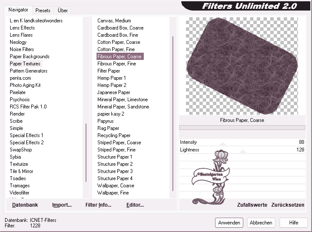Click Zurücksetzen to reset values
The image size is (312, 232).
tap(288, 205)
